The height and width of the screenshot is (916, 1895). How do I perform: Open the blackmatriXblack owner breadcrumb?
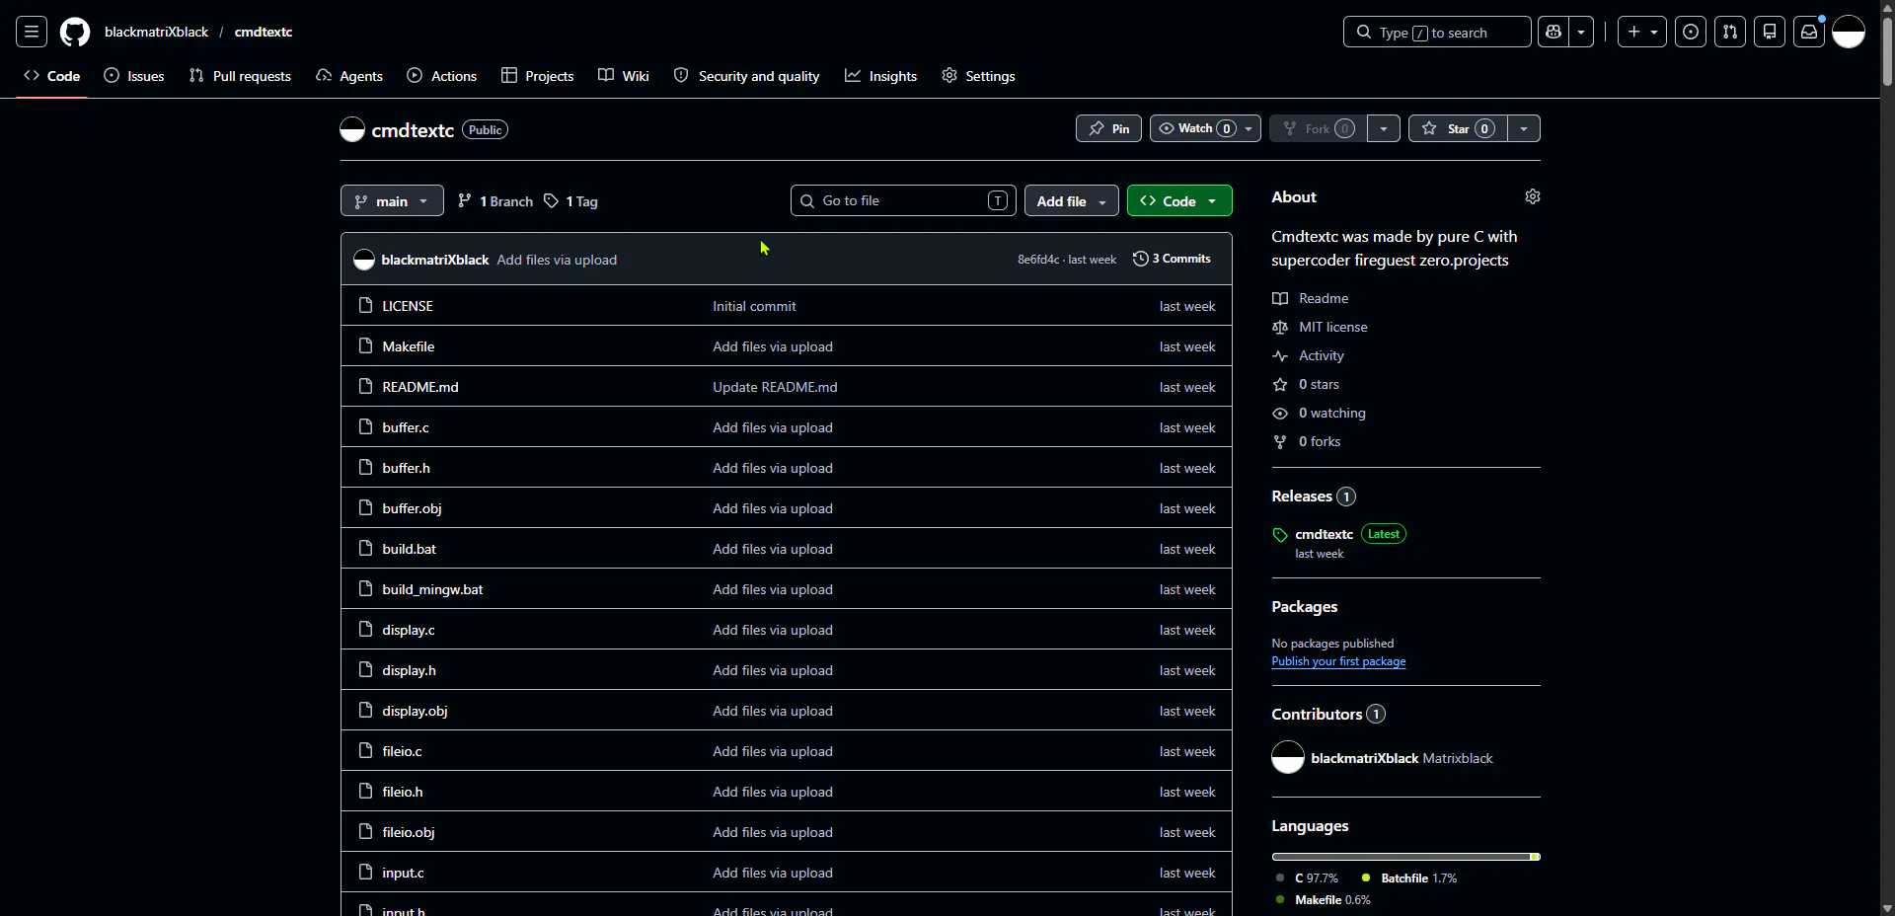(156, 32)
